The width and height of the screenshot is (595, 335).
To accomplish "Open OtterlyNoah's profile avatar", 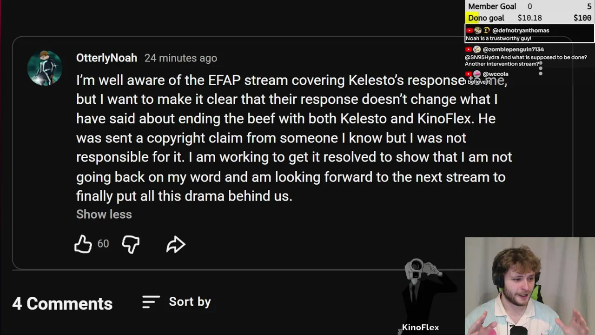I will pos(45,68).
